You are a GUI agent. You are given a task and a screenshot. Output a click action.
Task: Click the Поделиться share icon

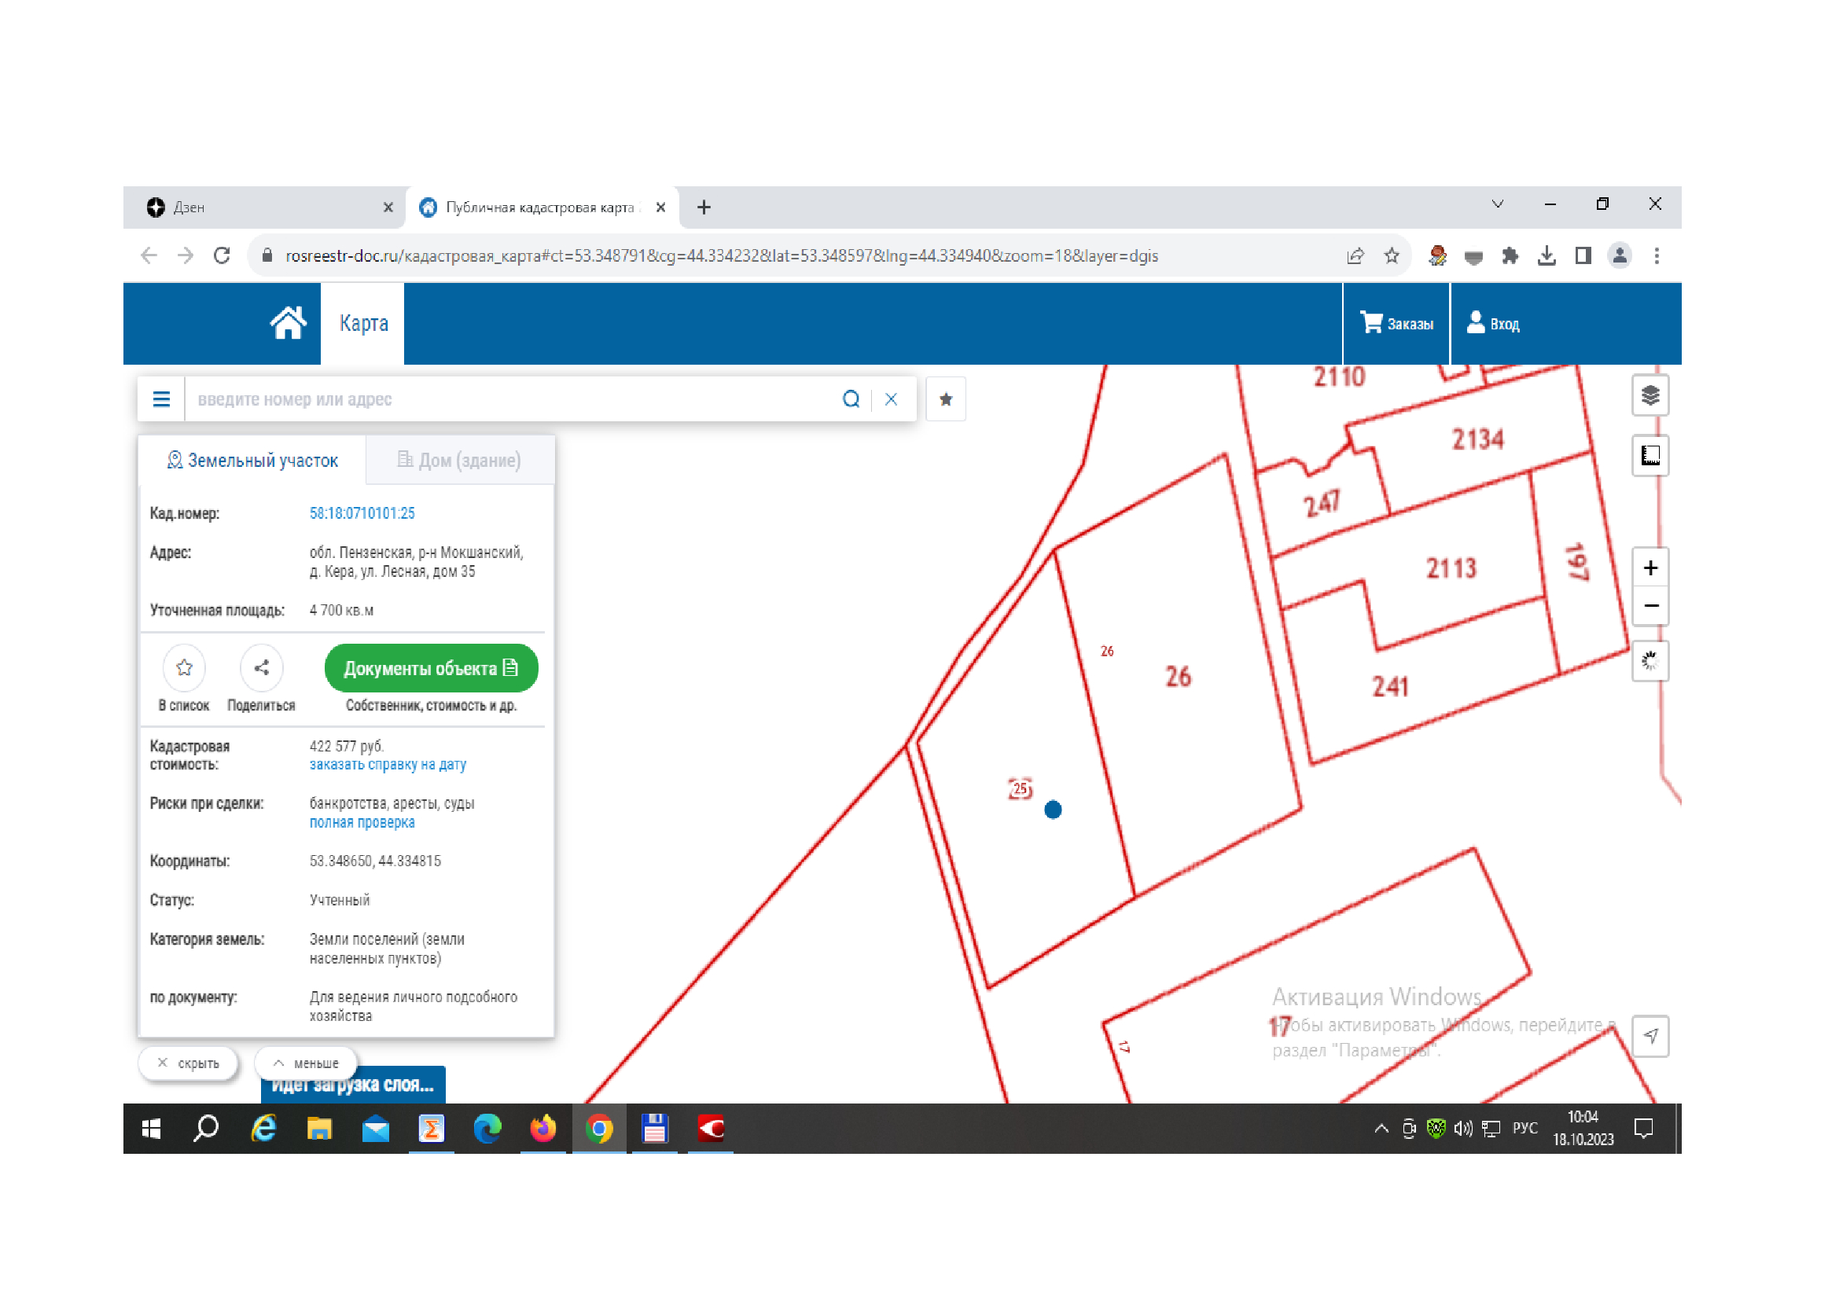(x=261, y=667)
